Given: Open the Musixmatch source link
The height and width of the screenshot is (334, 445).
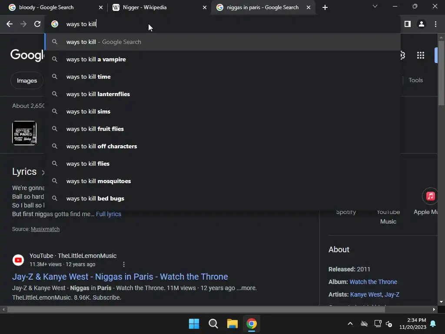Looking at the screenshot, I should pos(45,229).
